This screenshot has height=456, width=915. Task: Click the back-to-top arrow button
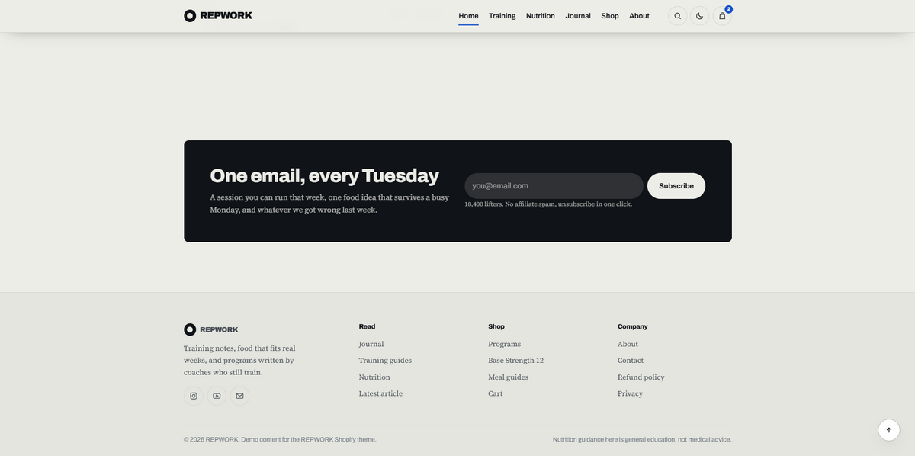[x=888, y=430]
